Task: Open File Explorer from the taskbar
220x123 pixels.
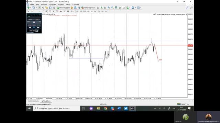Action: point(99,109)
